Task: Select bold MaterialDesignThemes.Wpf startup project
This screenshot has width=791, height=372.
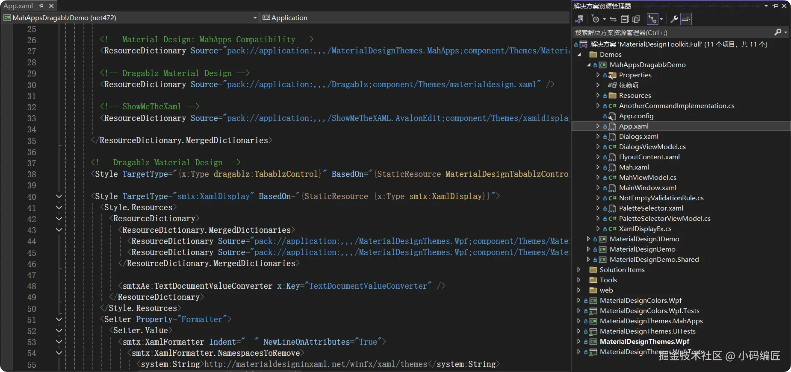Action: pos(644,342)
